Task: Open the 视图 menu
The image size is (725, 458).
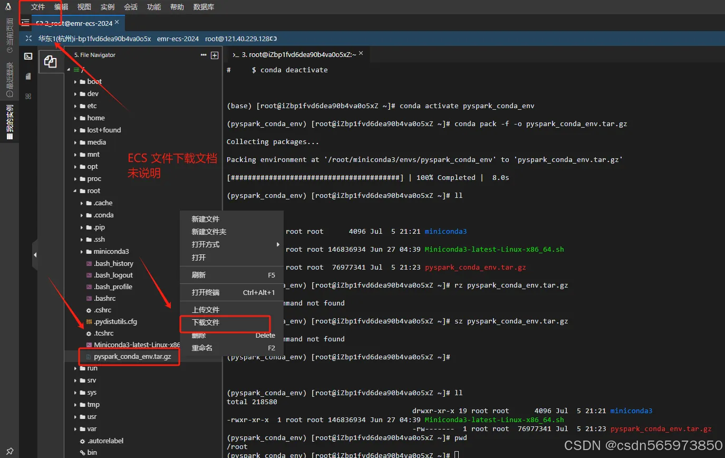Action: [84, 7]
